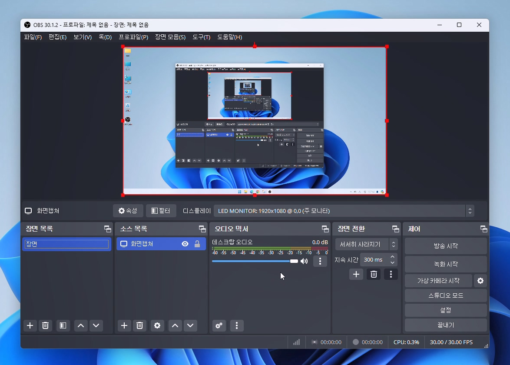Viewport: 510px width, 365px height.
Task: Click the desktop audio level meter
Action: [x=270, y=249]
